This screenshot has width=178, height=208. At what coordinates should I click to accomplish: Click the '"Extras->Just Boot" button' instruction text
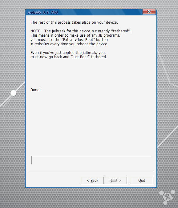pyautogui.click(x=85, y=40)
